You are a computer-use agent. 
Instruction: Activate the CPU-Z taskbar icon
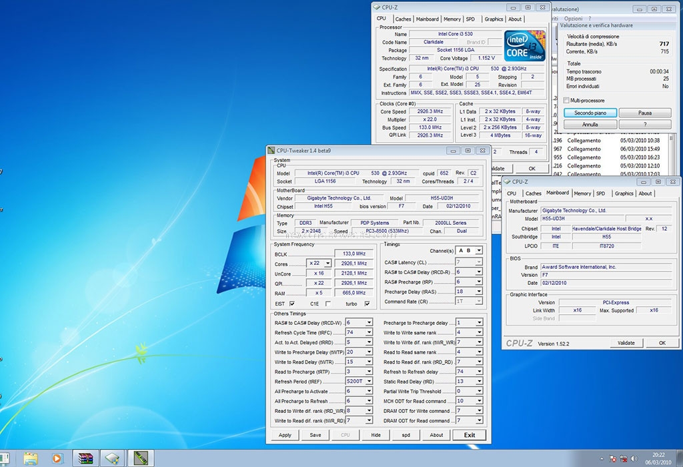[x=112, y=458]
